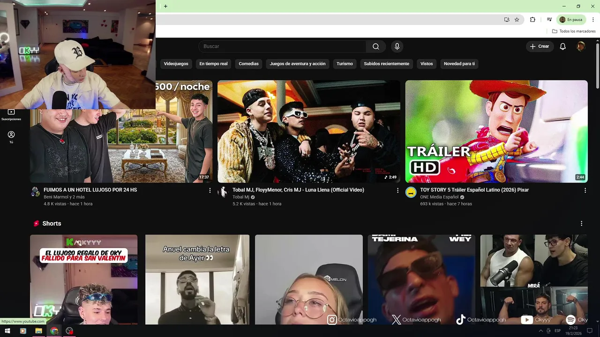Open the Anuel cambia la letra short
The image size is (600, 337).
pos(197,279)
